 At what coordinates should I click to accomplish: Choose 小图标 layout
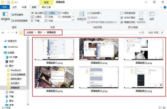[37, 17]
